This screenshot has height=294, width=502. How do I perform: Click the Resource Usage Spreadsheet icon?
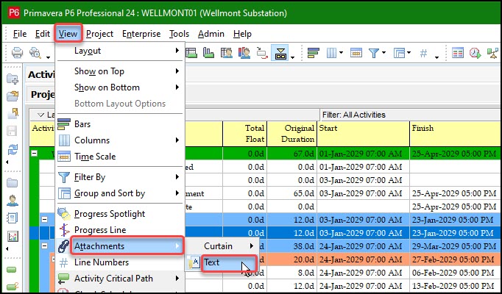pyautogui.click(x=227, y=52)
